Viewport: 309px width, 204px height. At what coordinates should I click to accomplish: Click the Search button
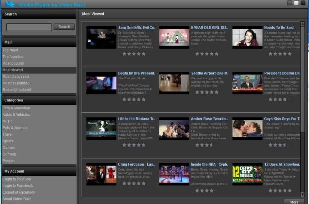[64, 27]
